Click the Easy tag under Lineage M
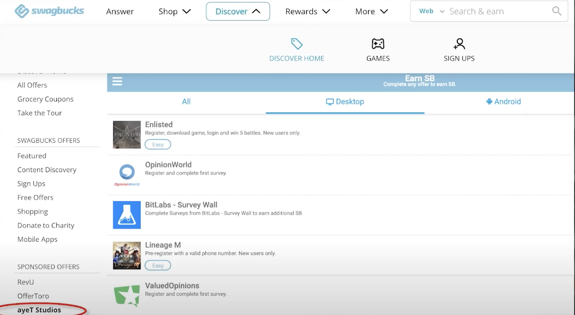Viewport: 575px width, 315px height. (x=158, y=265)
